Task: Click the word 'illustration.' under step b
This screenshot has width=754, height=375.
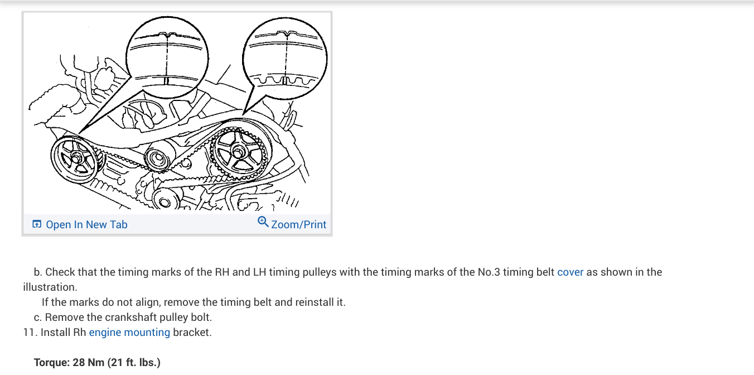Action: click(50, 287)
